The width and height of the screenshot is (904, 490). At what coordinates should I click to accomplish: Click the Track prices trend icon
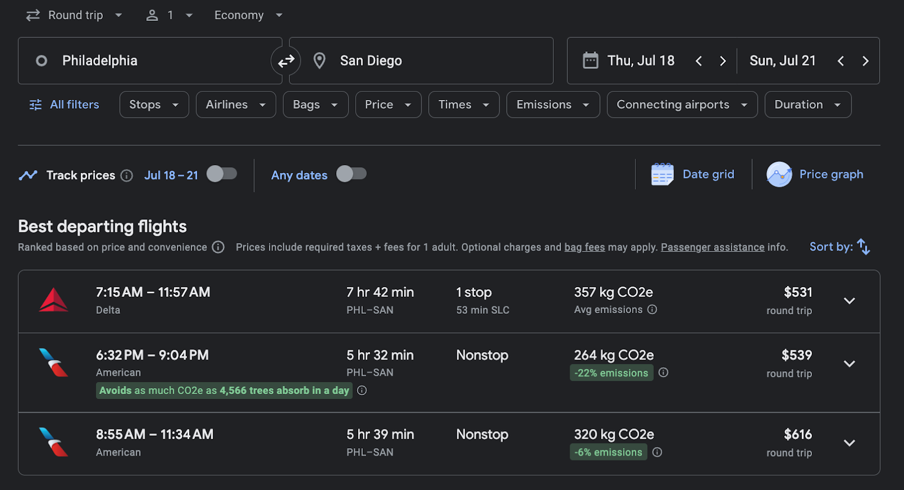click(x=28, y=175)
